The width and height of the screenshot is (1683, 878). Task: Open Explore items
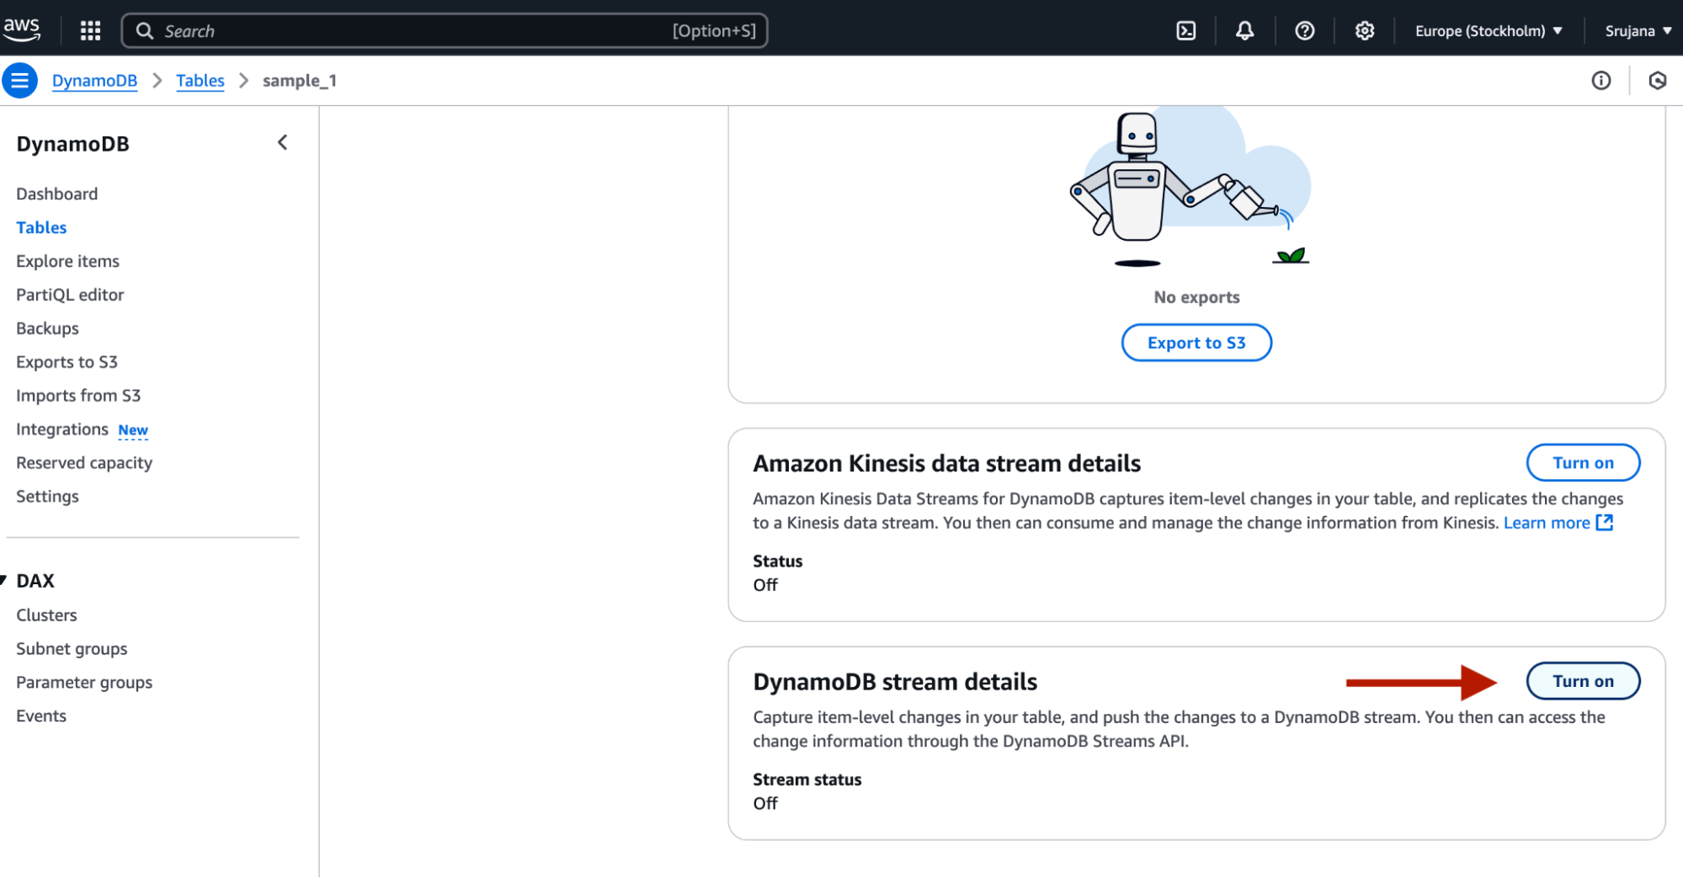click(68, 261)
